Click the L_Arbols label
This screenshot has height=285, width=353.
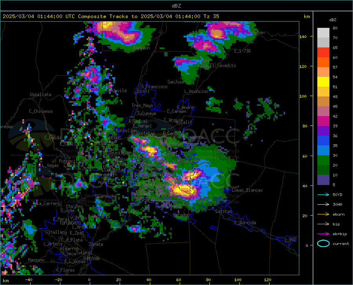pyautogui.click(x=53, y=243)
